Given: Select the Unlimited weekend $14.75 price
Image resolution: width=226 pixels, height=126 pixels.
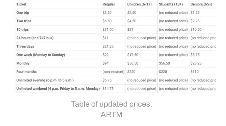Looking at the screenshot, I should 108,89.
